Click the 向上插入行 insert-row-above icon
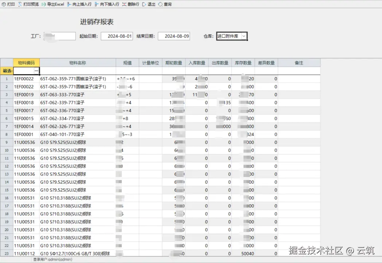The width and height of the screenshot is (382, 263). (69, 4)
